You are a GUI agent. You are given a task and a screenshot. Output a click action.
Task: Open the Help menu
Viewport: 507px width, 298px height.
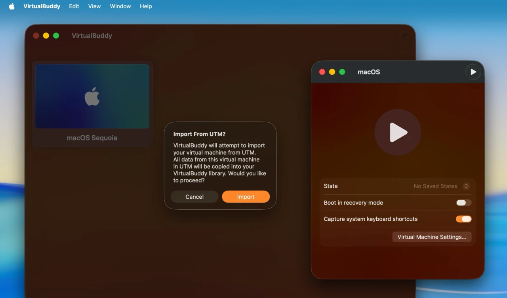(145, 6)
